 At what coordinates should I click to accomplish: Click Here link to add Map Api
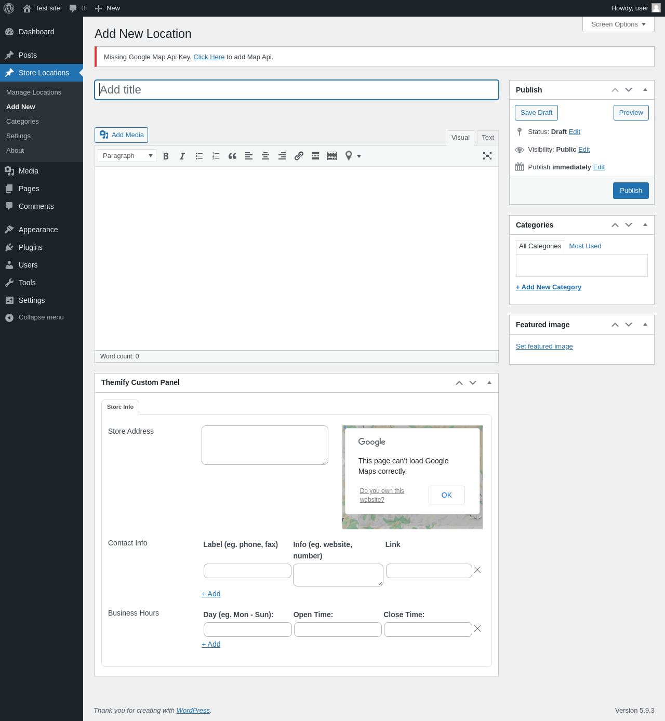coord(209,57)
